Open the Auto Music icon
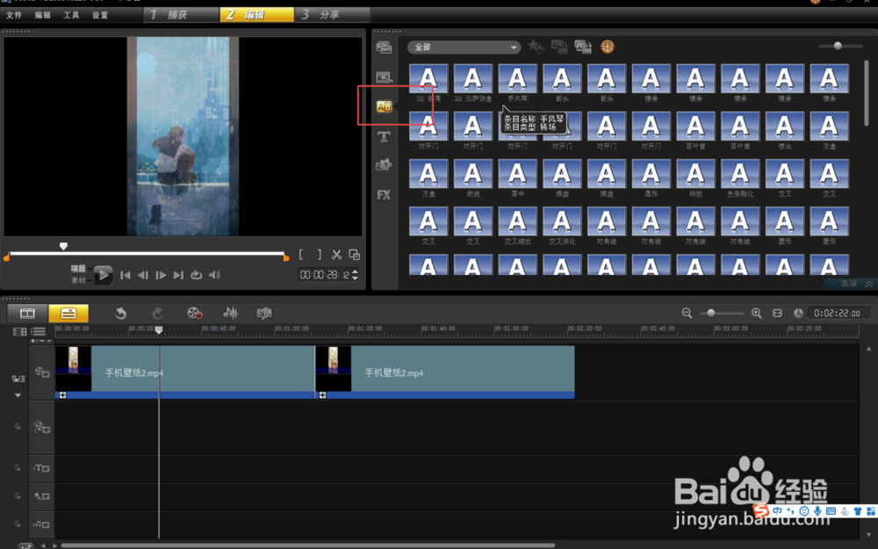The image size is (878, 549). [x=264, y=314]
